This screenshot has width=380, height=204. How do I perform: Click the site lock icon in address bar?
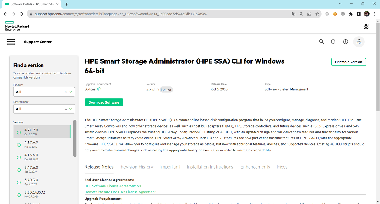tap(31, 14)
